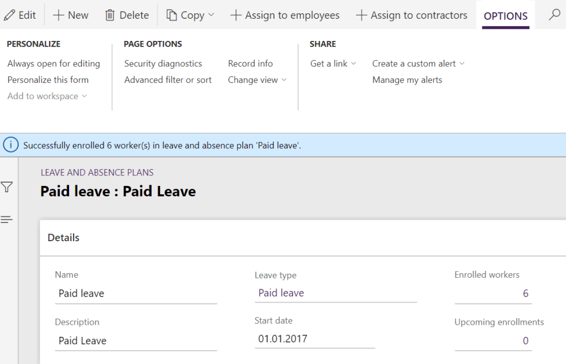Image resolution: width=566 pixels, height=364 pixels.
Task: Click Manage my alerts
Action: click(x=407, y=80)
